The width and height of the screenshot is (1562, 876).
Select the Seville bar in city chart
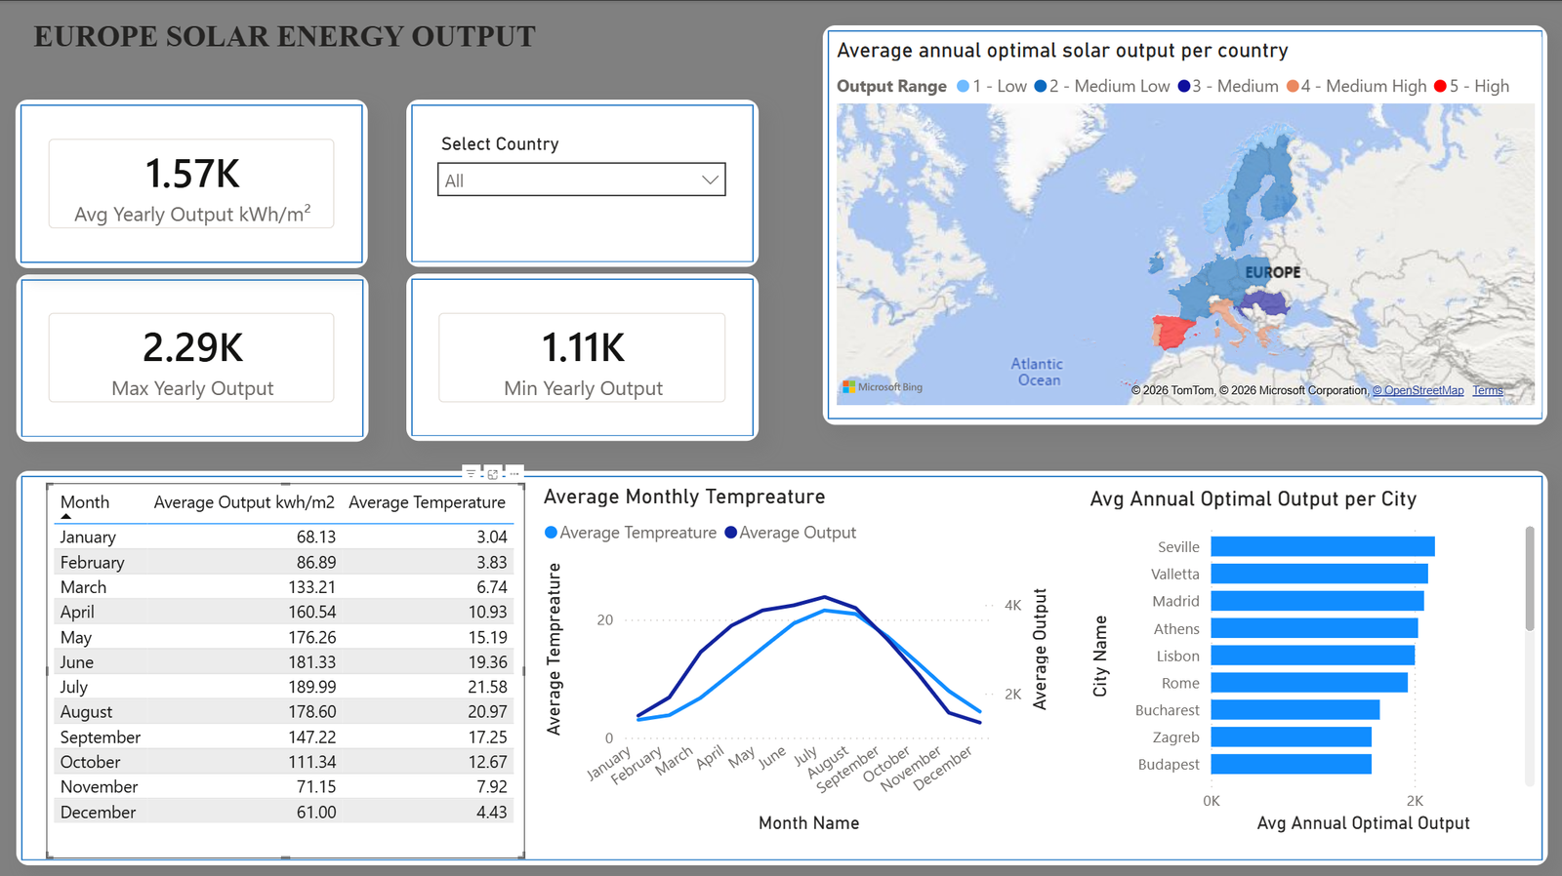pyautogui.click(x=1323, y=546)
